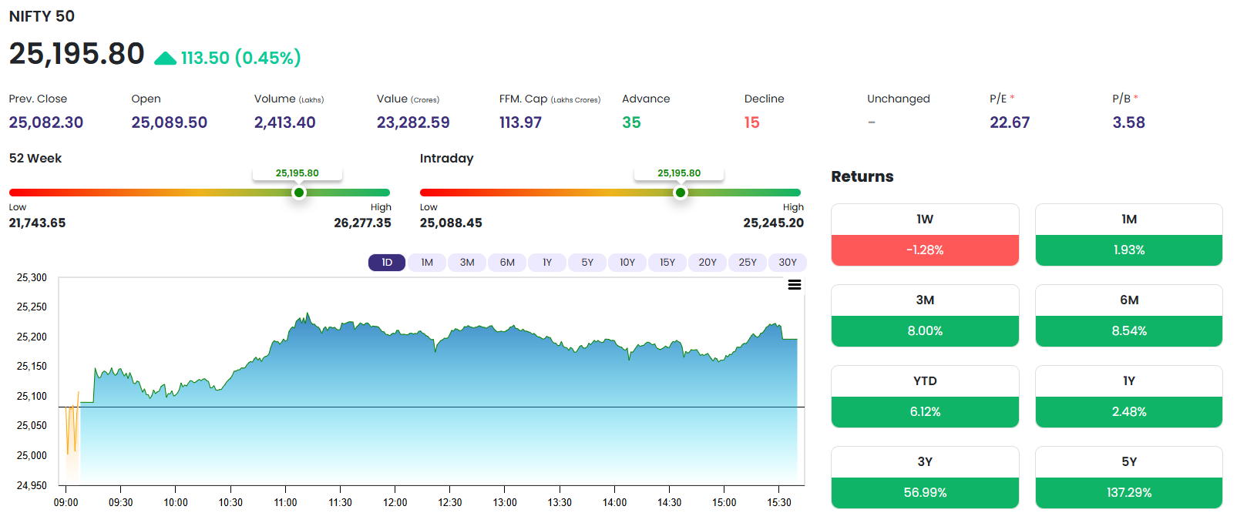Switch chart to 6M range
This screenshot has height=523, width=1237.
click(x=507, y=263)
